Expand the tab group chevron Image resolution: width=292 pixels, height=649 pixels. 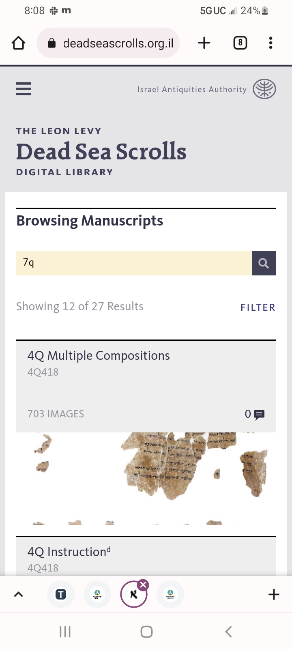19,595
